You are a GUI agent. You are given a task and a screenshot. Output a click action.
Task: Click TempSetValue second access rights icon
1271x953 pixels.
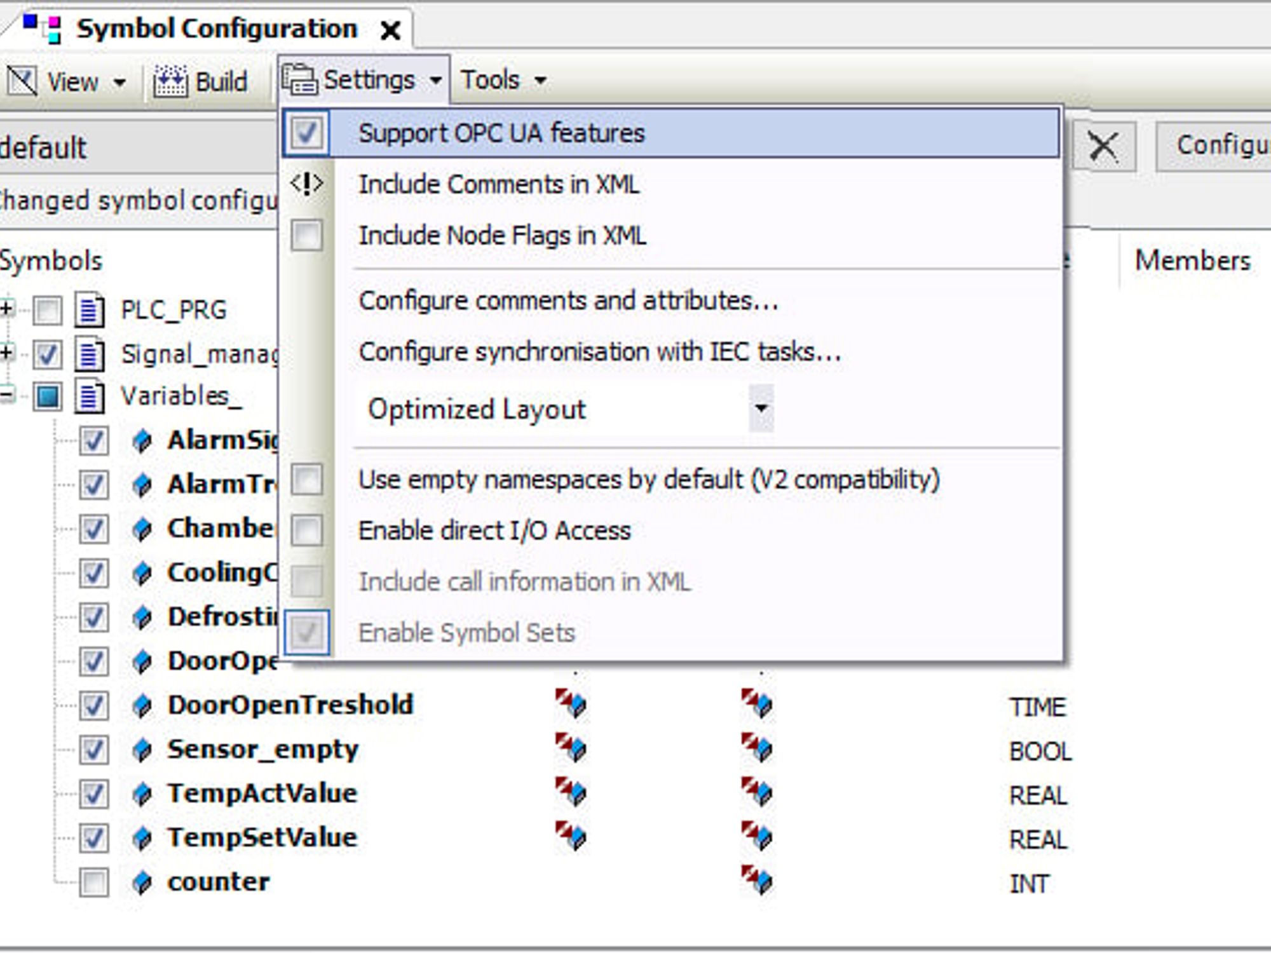[x=756, y=835]
